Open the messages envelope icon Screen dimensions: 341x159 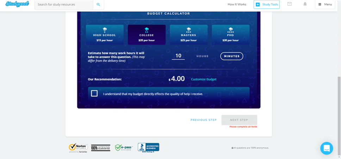(290, 4)
